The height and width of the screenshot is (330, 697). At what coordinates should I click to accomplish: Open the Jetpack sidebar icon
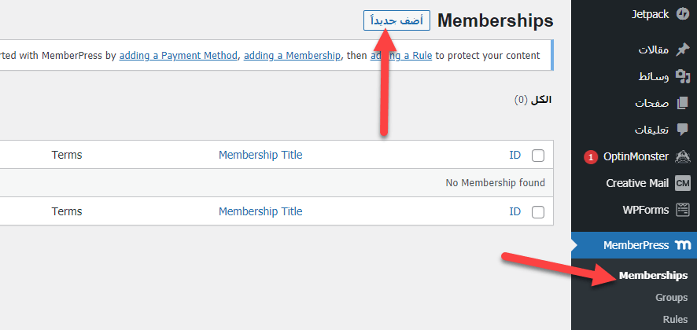click(x=682, y=14)
